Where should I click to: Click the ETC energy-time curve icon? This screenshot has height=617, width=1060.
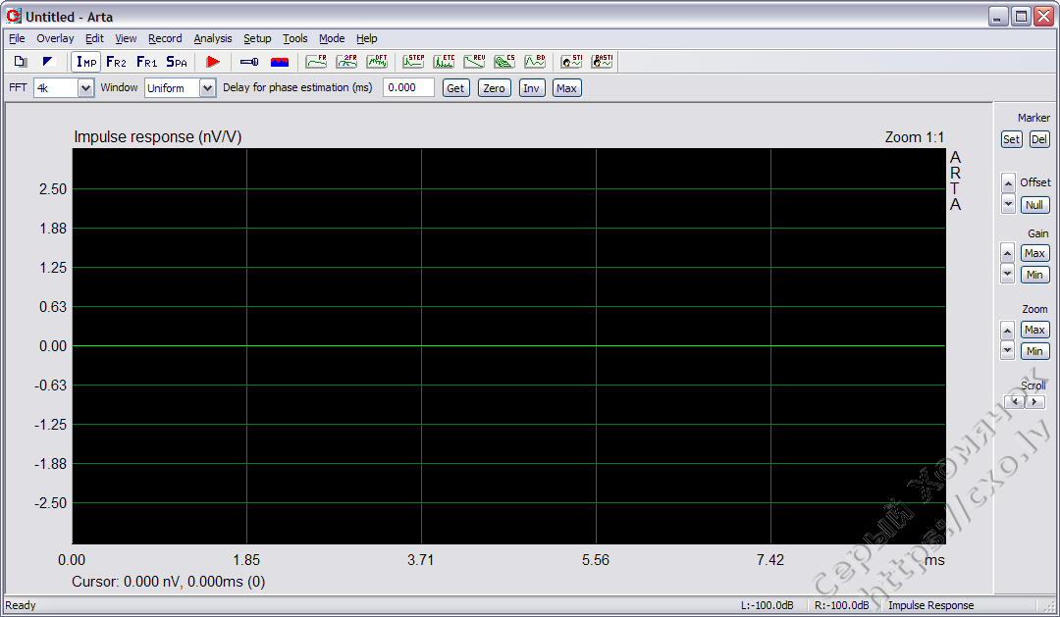[x=445, y=61]
